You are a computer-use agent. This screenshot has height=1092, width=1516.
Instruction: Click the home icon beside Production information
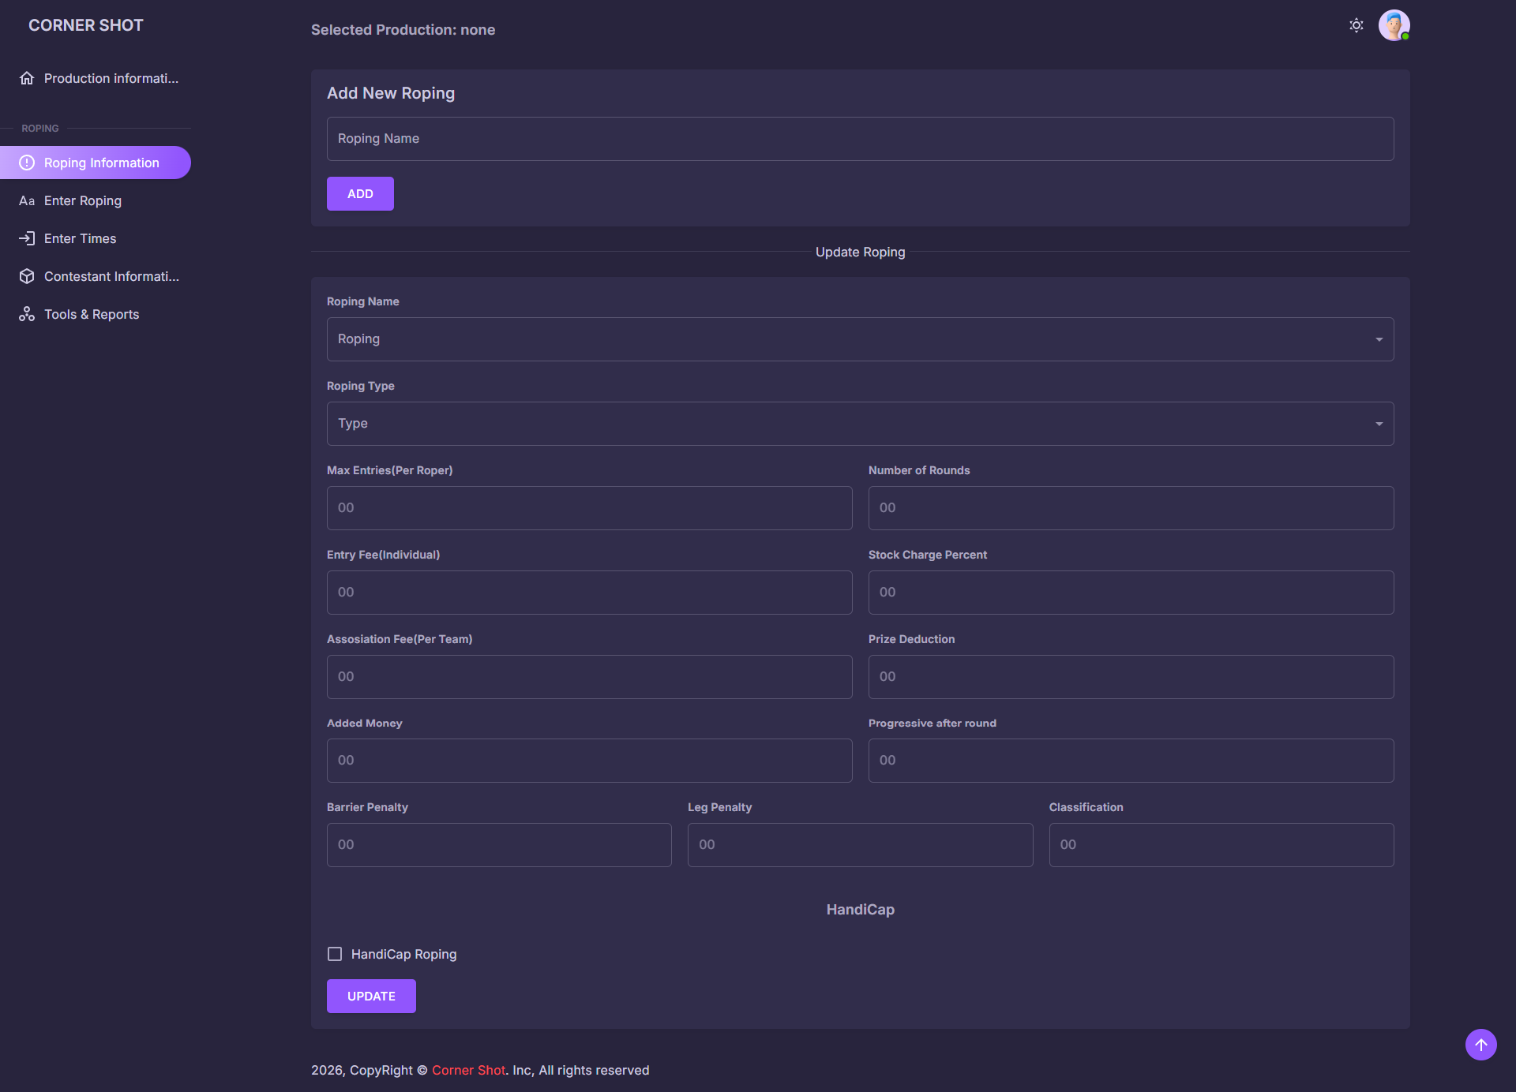27,78
